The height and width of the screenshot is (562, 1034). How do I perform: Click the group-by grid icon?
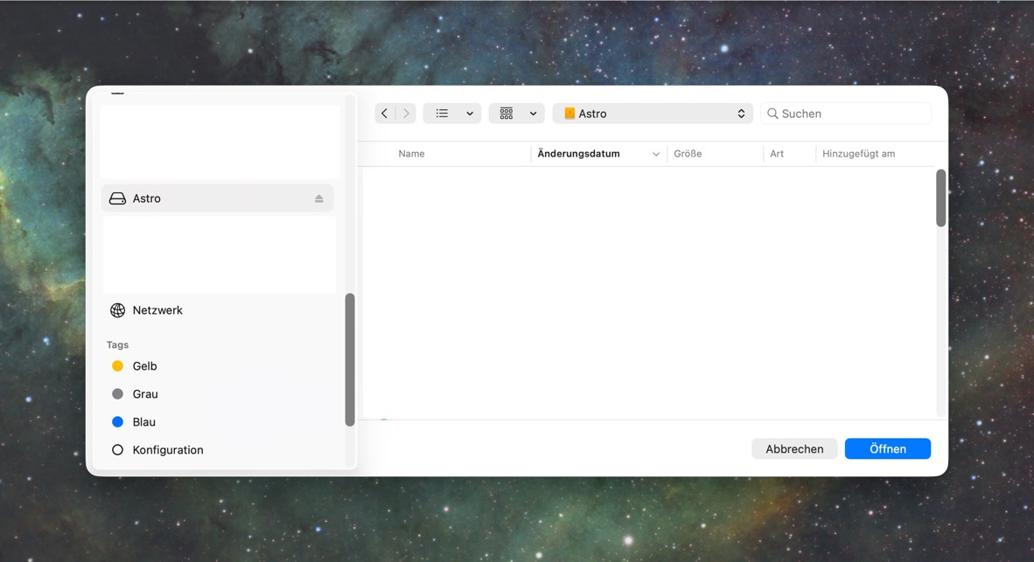[x=507, y=114]
